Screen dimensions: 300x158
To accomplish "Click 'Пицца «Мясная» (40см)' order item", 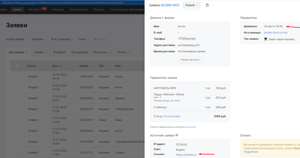I will pos(169,94).
